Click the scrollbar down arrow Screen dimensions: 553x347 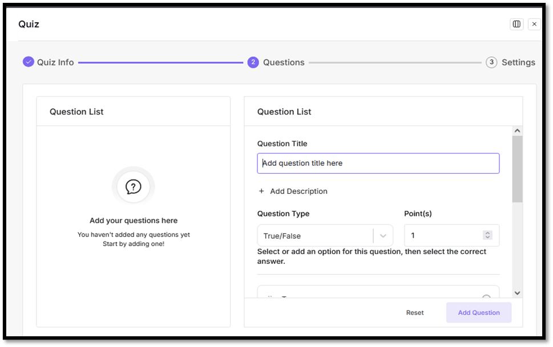517,293
